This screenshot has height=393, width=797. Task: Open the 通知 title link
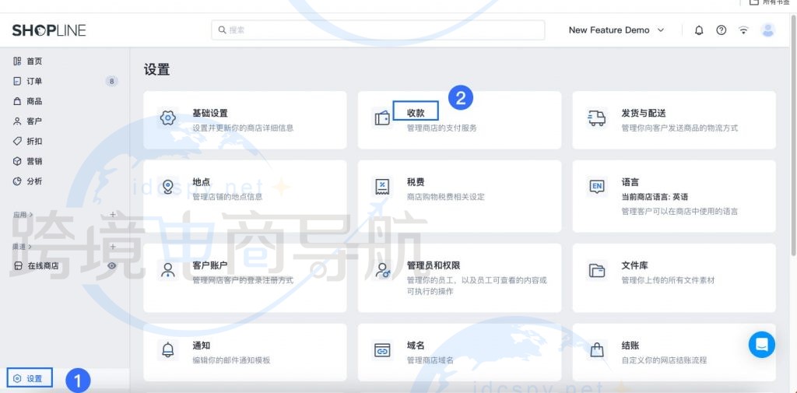pos(202,346)
